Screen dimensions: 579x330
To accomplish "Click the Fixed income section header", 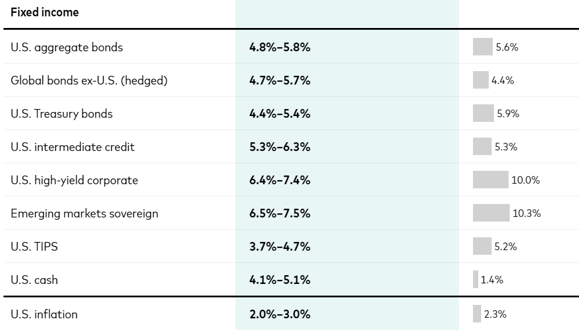I will point(44,12).
